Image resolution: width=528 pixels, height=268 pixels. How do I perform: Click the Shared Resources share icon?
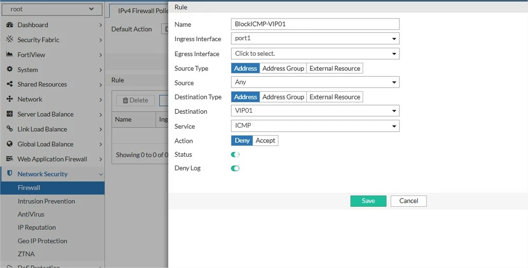coord(10,84)
